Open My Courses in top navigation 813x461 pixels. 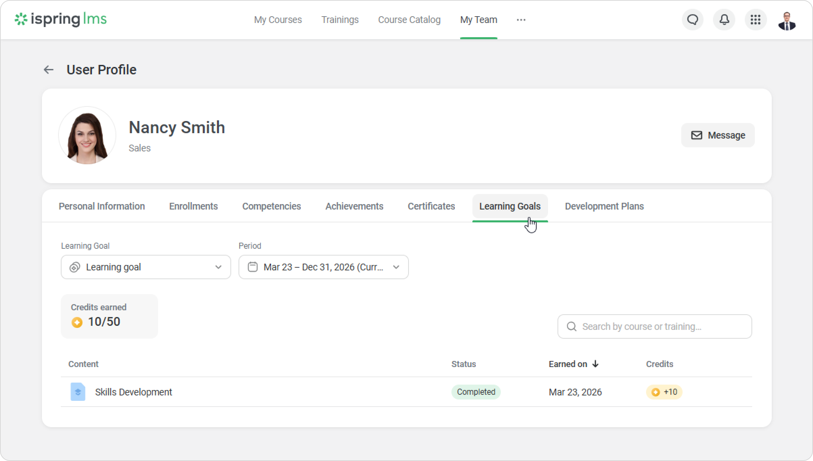(278, 20)
